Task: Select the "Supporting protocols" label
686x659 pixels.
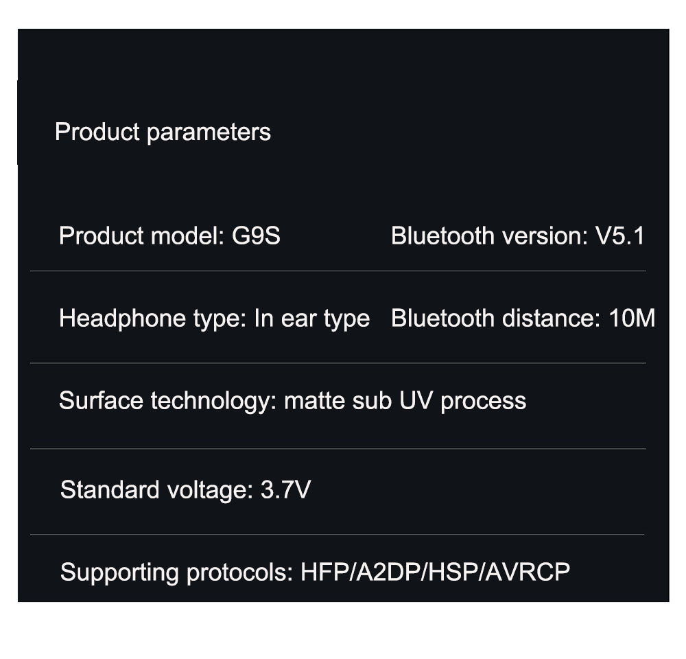Action: tap(176, 572)
